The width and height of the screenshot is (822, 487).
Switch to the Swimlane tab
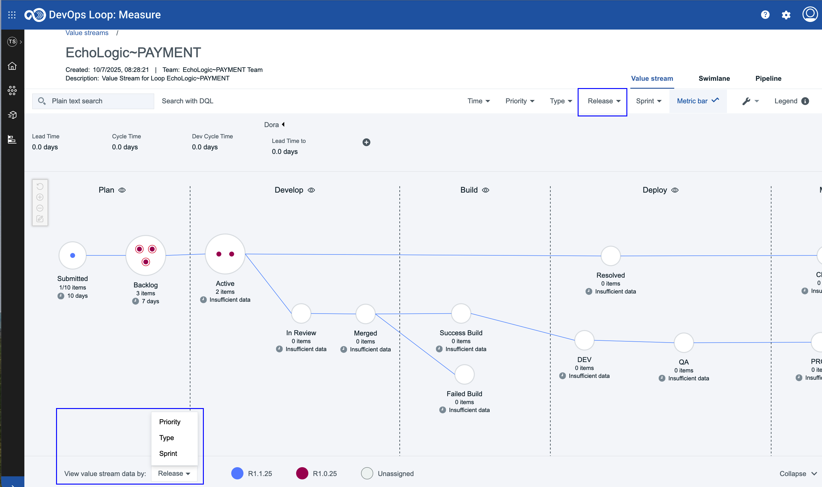714,78
